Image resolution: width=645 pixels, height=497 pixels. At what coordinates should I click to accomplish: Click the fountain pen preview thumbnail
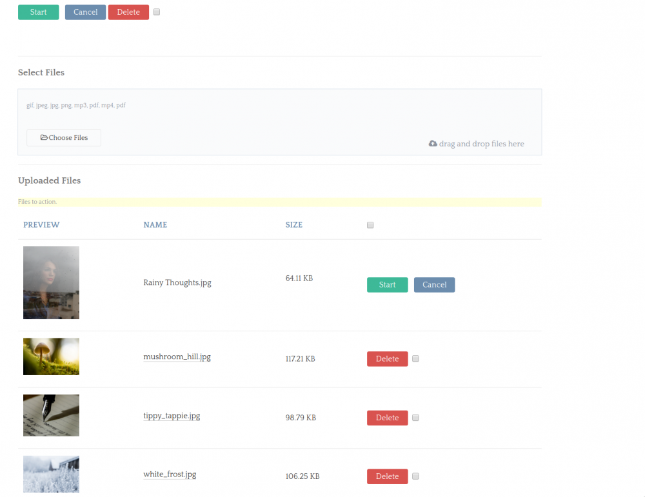click(x=51, y=415)
